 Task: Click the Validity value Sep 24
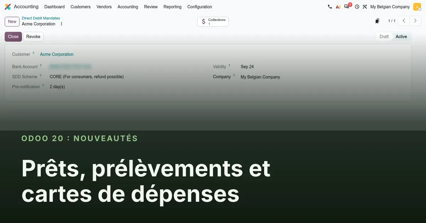247,67
